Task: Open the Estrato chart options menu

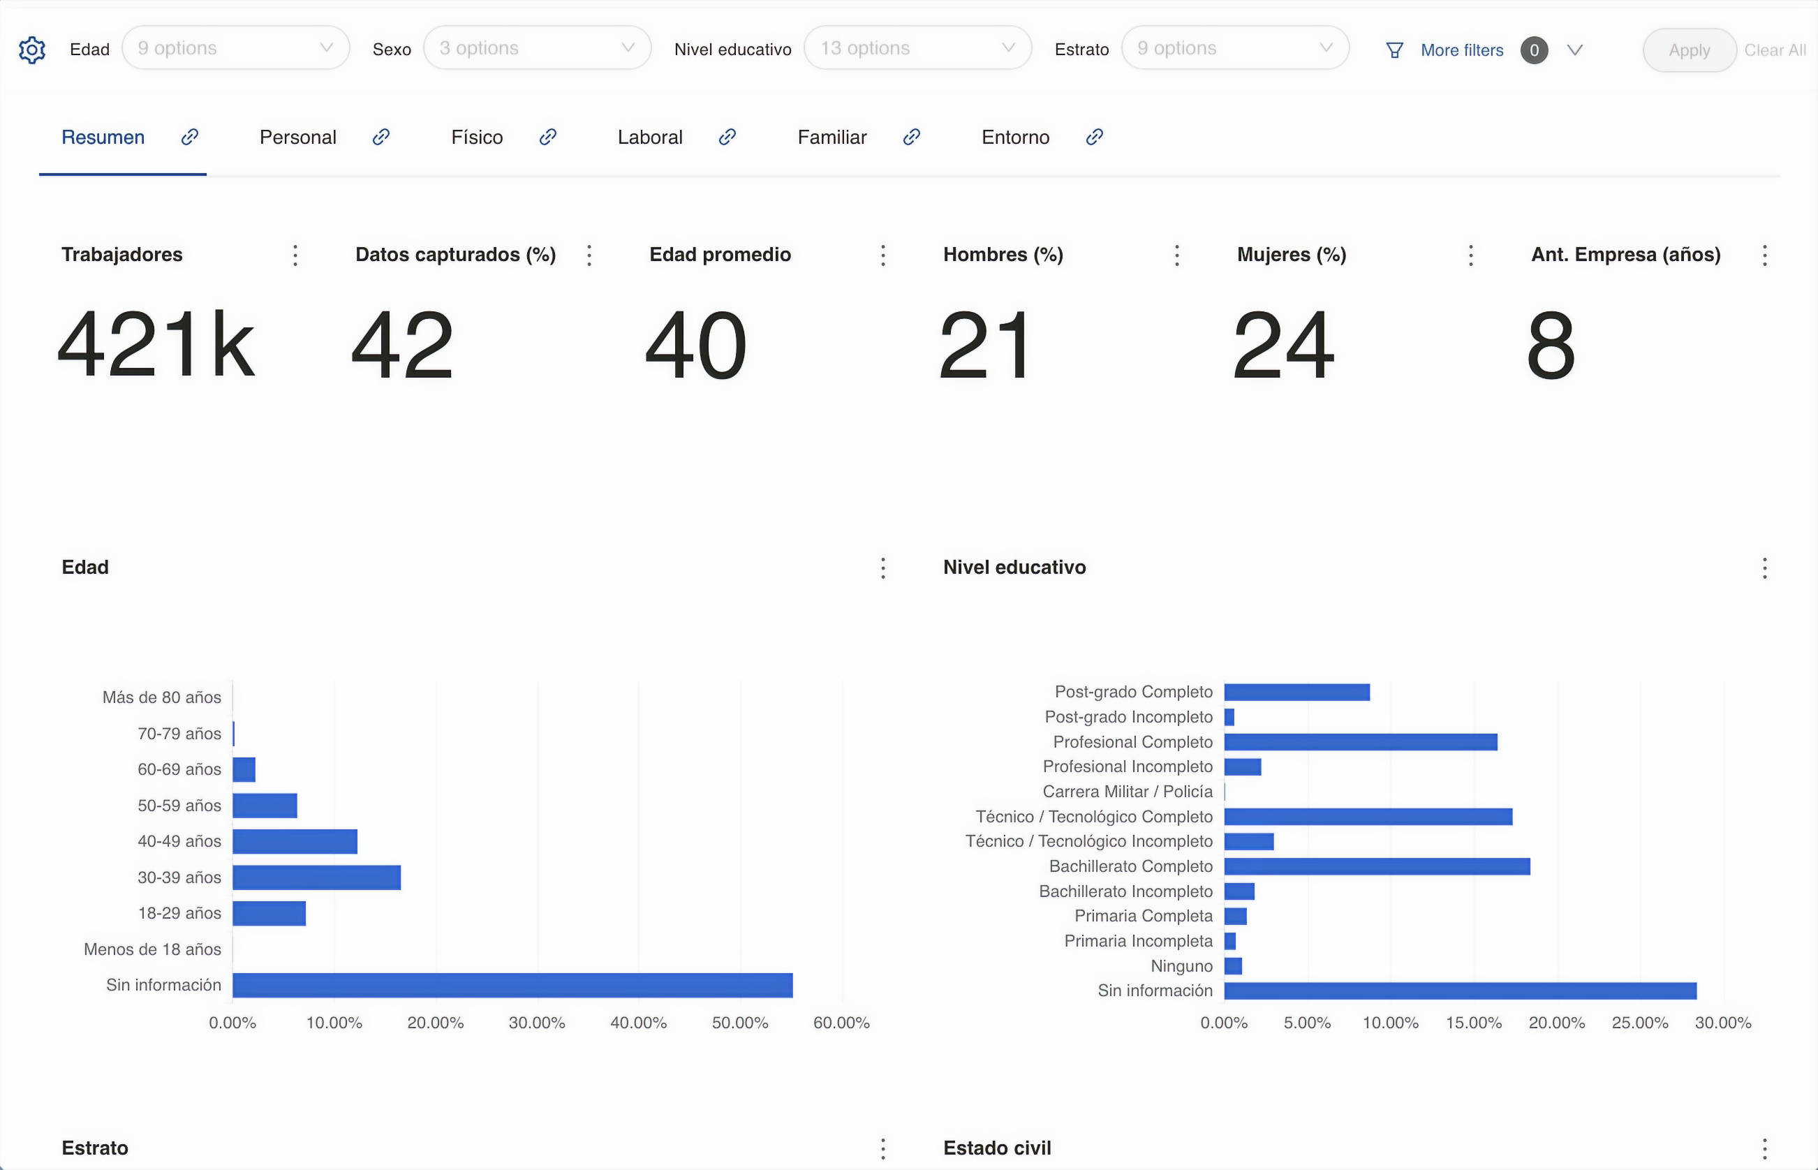Action: click(882, 1148)
